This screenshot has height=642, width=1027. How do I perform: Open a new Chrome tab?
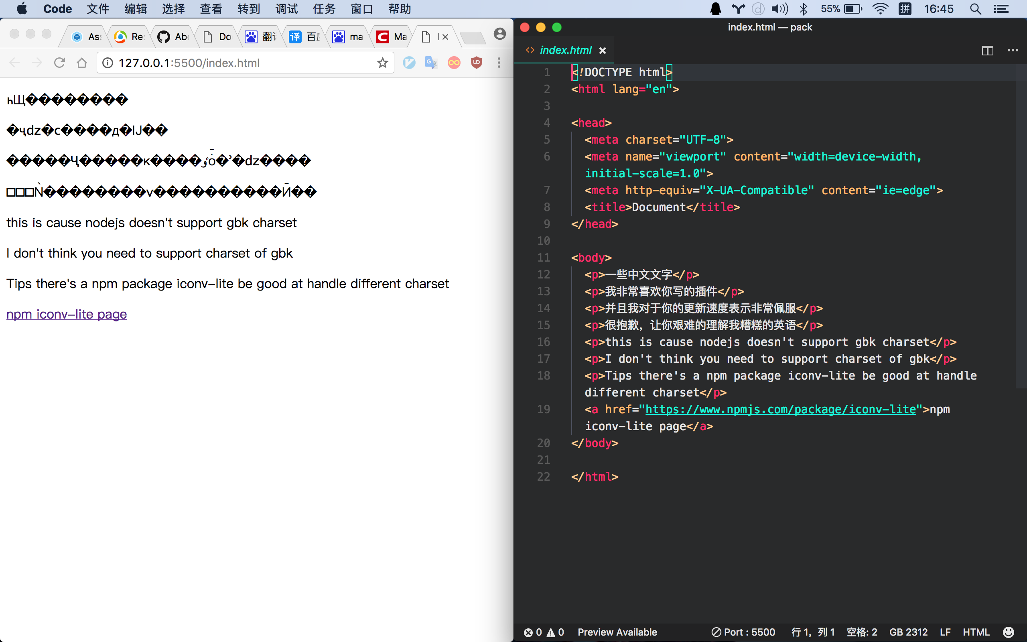(x=473, y=38)
